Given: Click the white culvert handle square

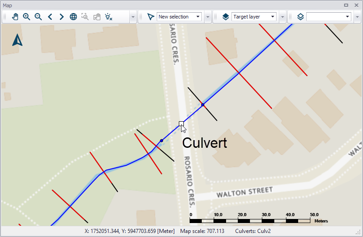Looking at the screenshot, I should point(181,123).
